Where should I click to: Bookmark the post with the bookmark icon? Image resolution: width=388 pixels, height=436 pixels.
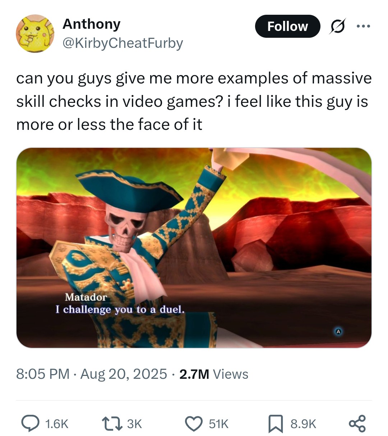click(276, 423)
